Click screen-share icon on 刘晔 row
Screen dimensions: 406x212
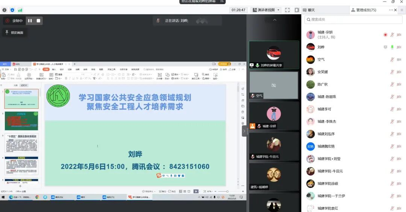coord(385,47)
